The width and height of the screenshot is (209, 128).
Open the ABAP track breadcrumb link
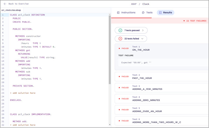click(x=134, y=4)
